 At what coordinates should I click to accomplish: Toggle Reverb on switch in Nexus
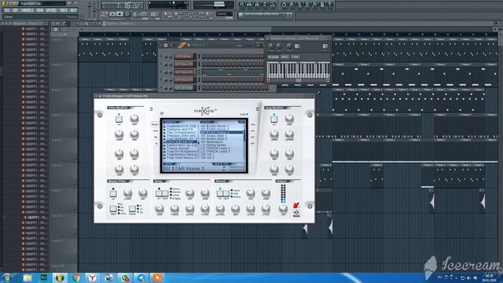[220, 193]
